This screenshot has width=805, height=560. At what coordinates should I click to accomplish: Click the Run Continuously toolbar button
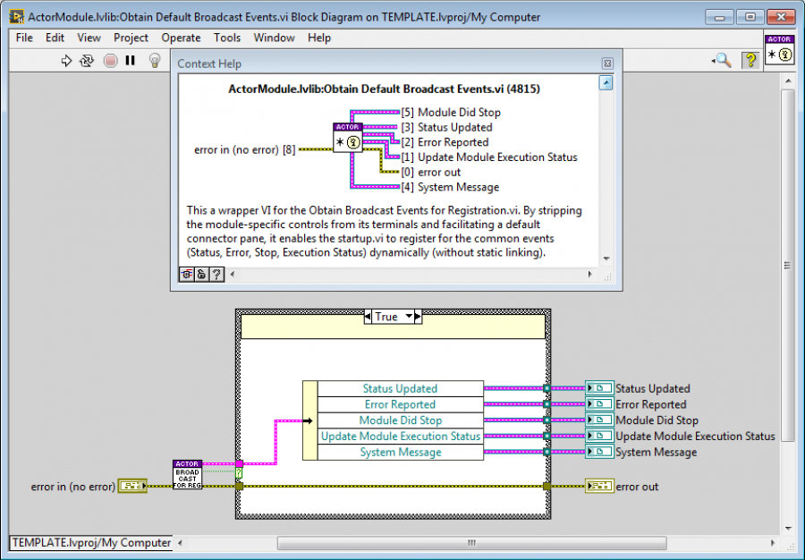pyautogui.click(x=87, y=61)
